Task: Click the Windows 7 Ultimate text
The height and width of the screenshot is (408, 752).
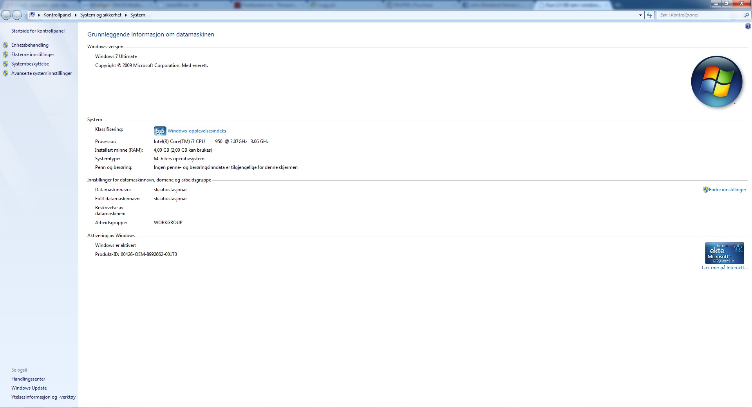Action: pos(116,56)
